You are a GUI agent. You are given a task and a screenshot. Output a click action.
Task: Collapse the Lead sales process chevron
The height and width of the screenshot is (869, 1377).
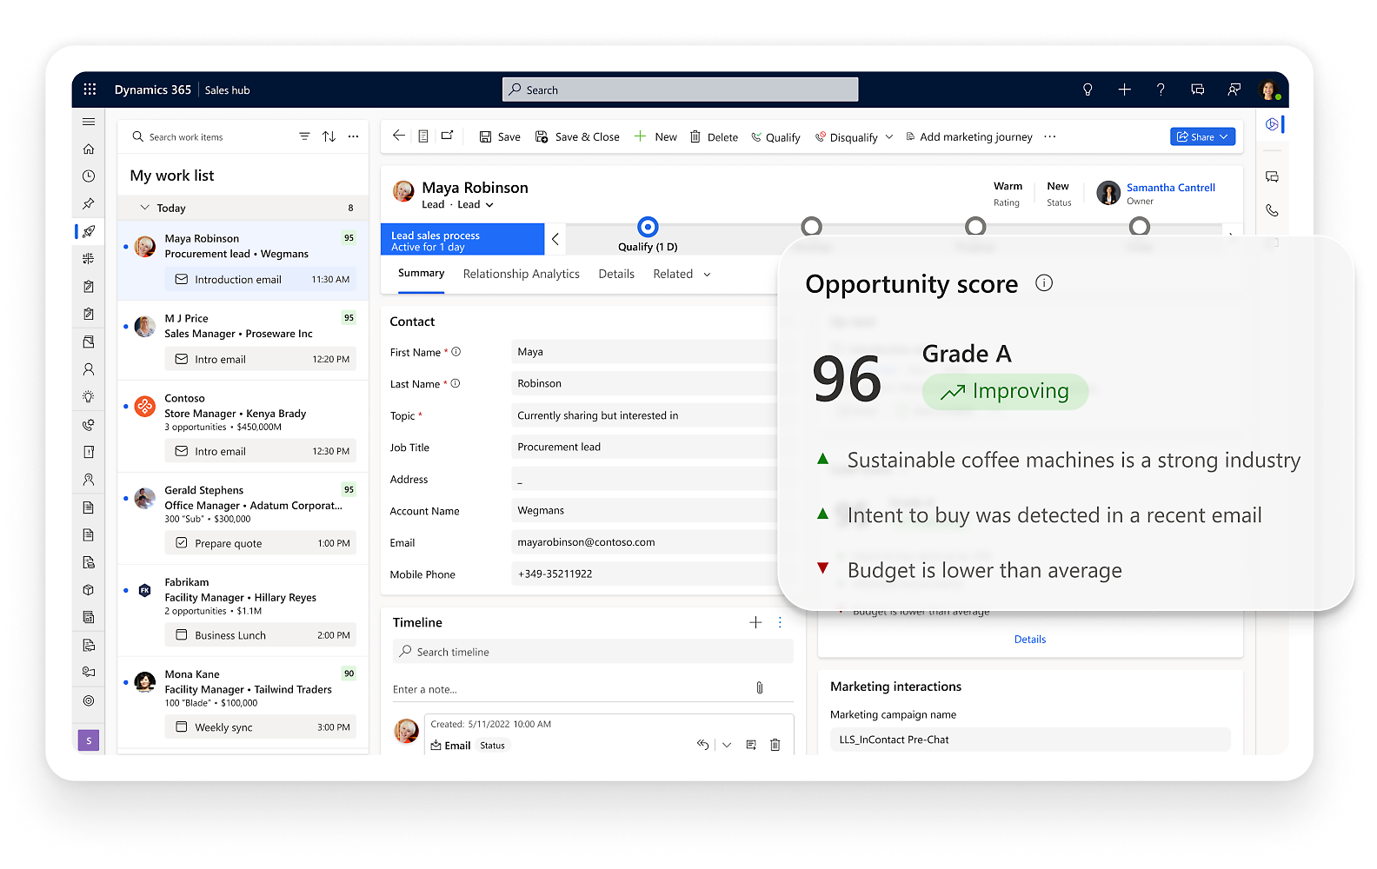pyautogui.click(x=555, y=239)
